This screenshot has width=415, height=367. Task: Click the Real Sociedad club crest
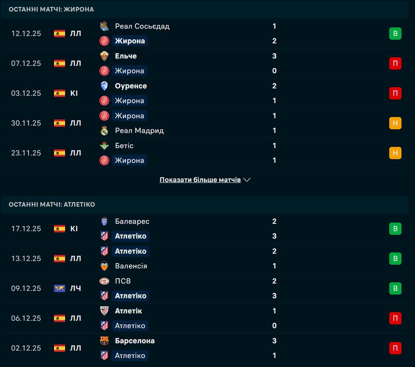point(104,26)
